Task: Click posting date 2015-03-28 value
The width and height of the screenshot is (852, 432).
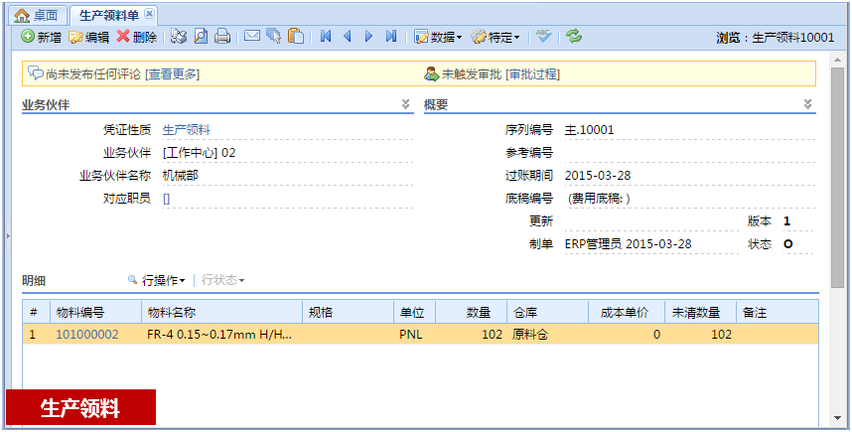Action: tap(598, 176)
